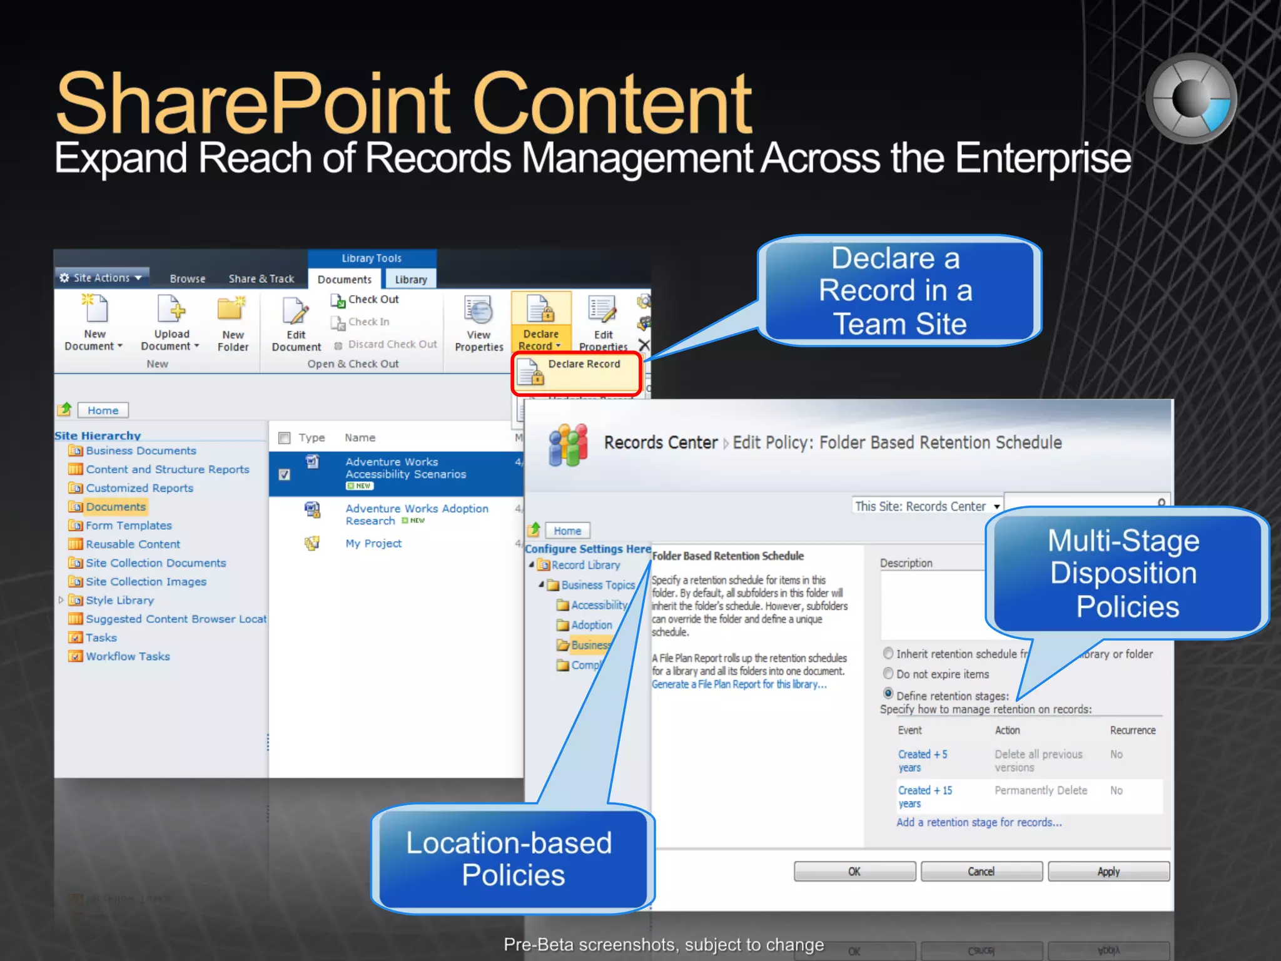This screenshot has width=1281, height=961.
Task: Click the Check Out icon
Action: tap(338, 300)
